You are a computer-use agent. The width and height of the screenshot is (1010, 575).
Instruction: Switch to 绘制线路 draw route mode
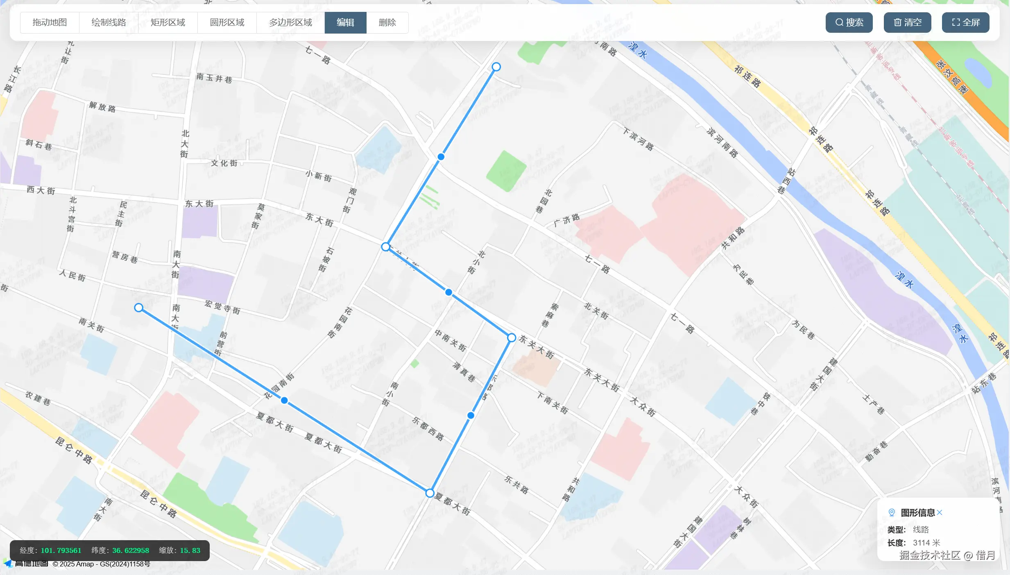[109, 23]
